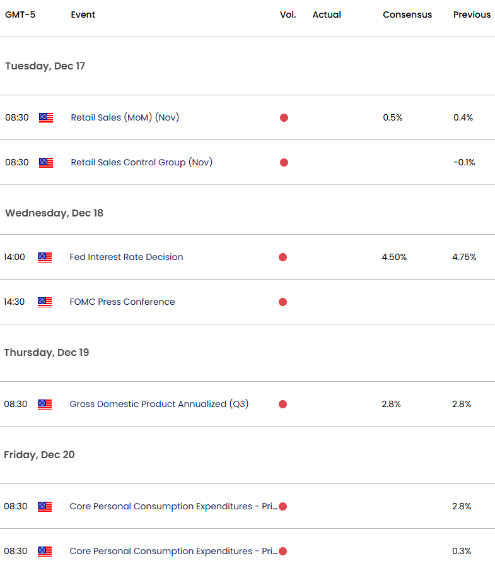Viewport: 495px width, 568px height.
Task: Click the Vol. column header
Action: coord(288,15)
